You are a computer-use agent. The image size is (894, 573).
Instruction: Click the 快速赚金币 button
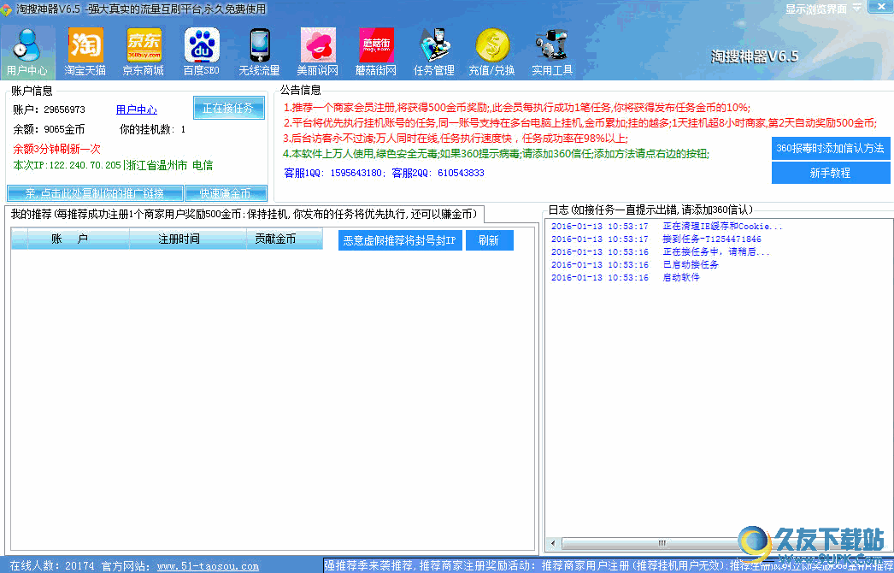[226, 193]
